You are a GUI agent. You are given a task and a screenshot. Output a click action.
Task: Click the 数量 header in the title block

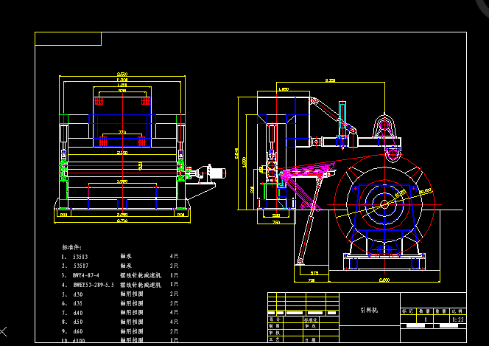pos(424,311)
